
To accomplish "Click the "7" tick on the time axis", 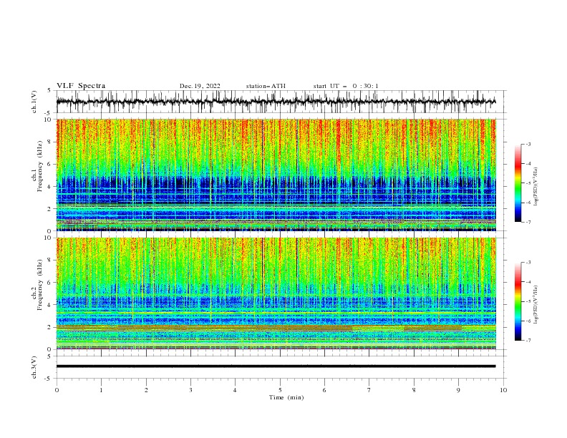I will (369, 390).
